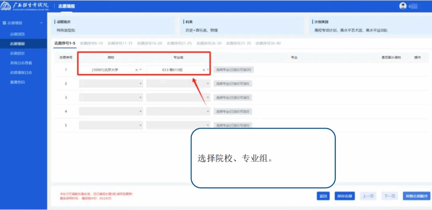The image size is (432, 210).
Task: Go to 重置密码 in the sidebar
Action: 17,82
